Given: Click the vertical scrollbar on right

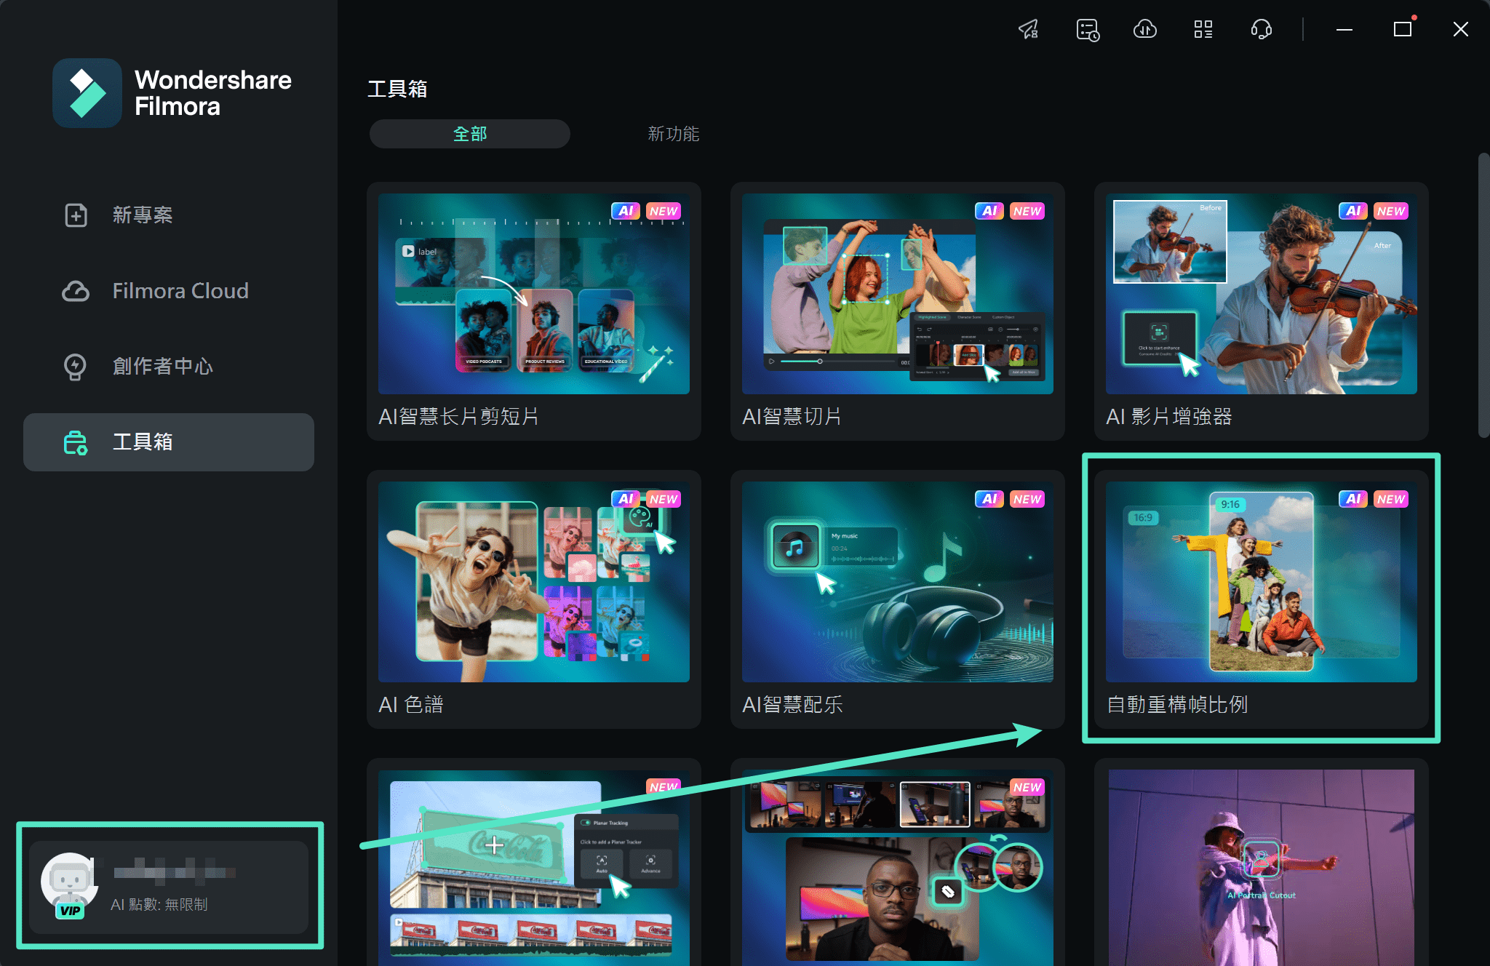Looking at the screenshot, I should (x=1483, y=295).
